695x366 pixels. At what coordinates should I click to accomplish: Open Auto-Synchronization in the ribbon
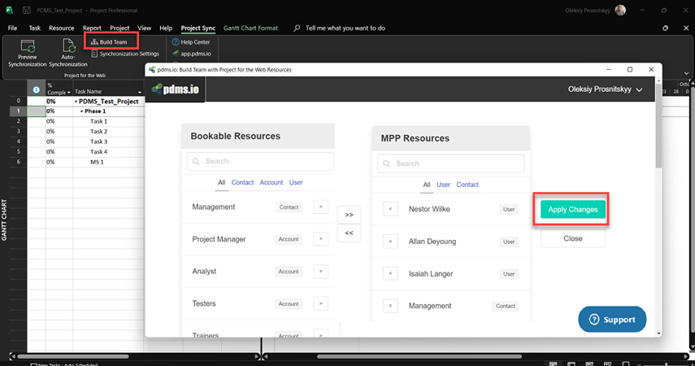pos(68,53)
